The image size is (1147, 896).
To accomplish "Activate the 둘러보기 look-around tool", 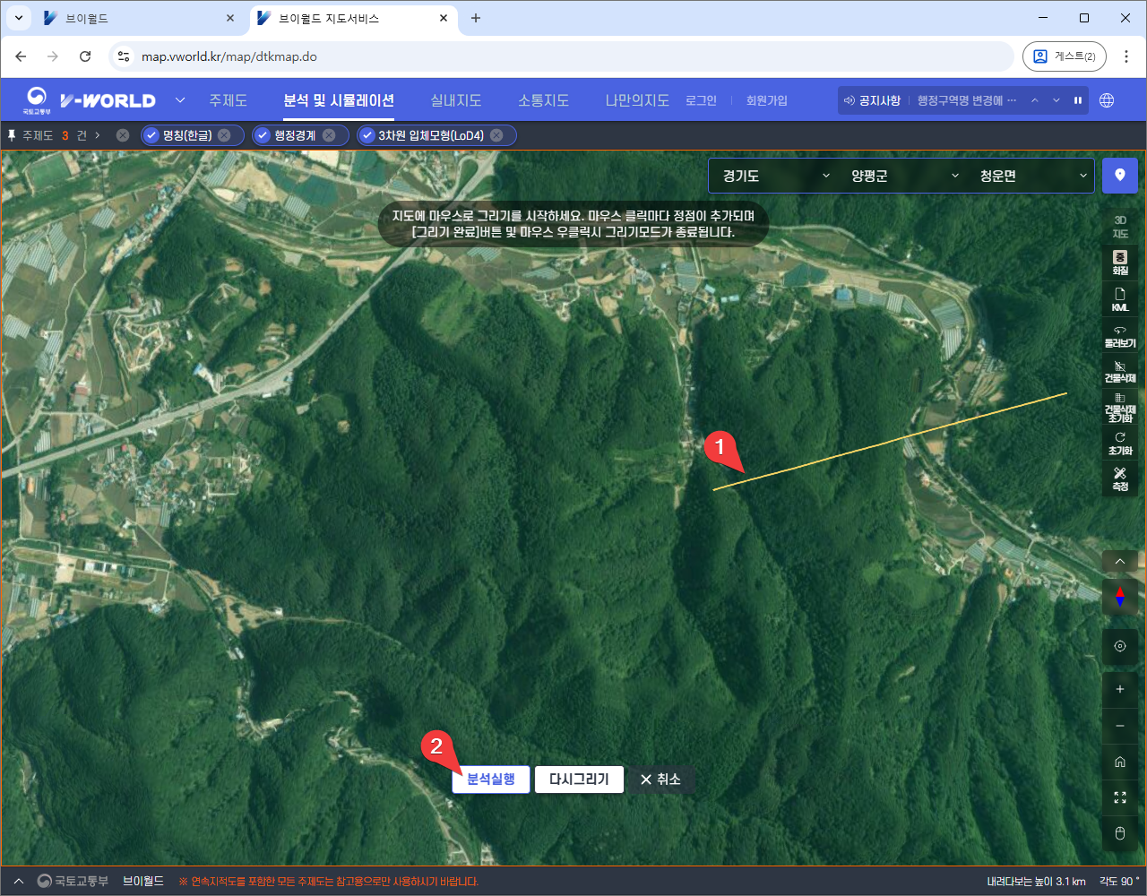I will [x=1119, y=336].
